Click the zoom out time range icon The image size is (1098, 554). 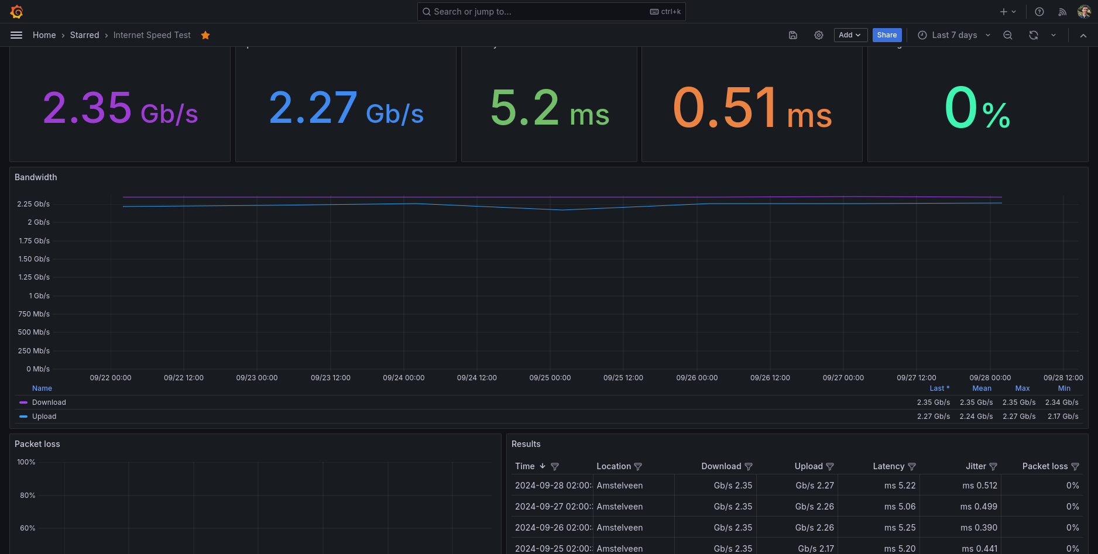tap(1008, 35)
